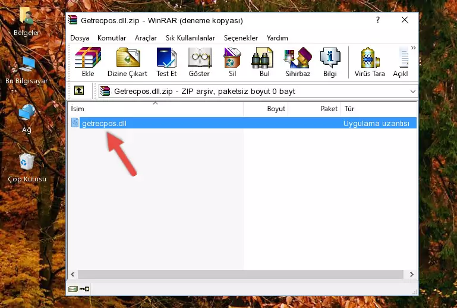Sort by the Paket column header
The width and height of the screenshot is (457, 308).
[x=315, y=109]
